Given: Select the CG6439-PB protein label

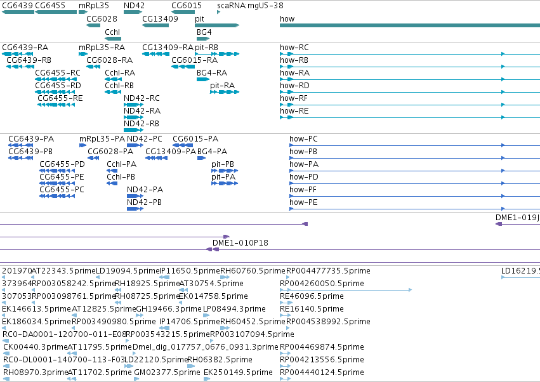Looking at the screenshot, I should coord(30,152).
